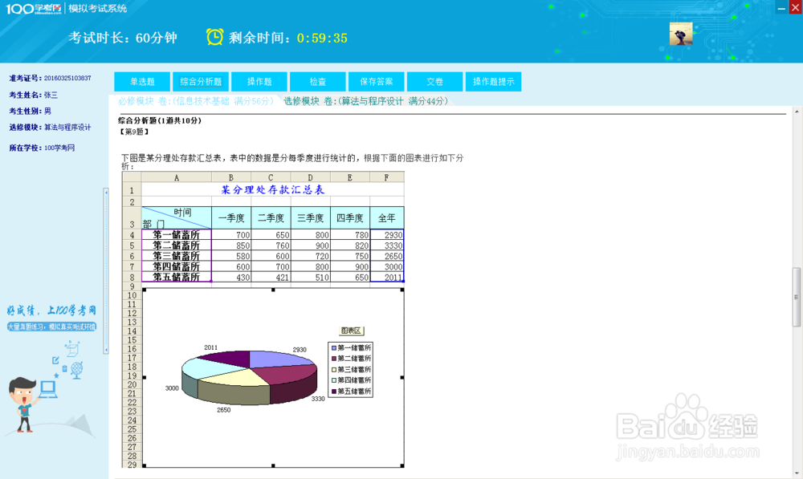The width and height of the screenshot is (803, 479).
Task: Click the 第一储蓄所 row label cell
Action: click(x=176, y=235)
